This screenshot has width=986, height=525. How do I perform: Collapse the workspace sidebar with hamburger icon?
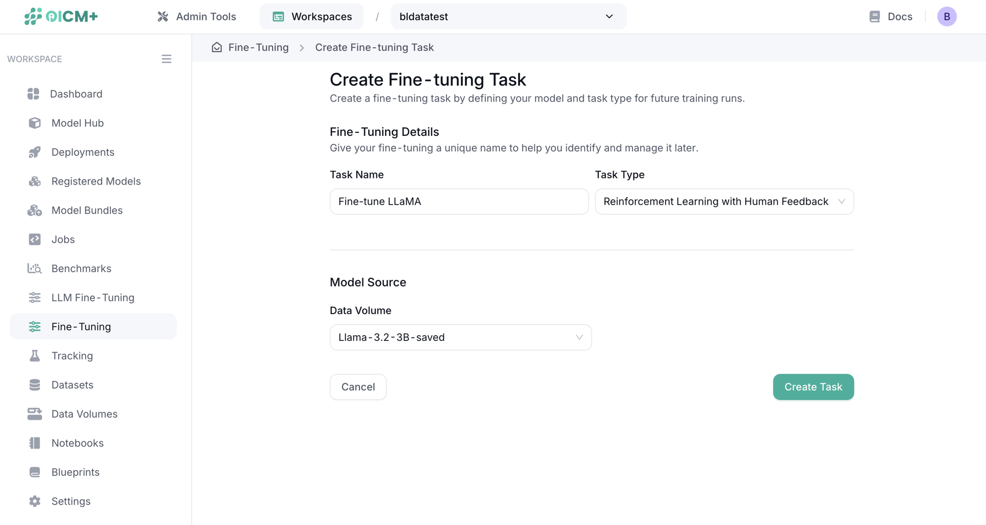click(166, 59)
